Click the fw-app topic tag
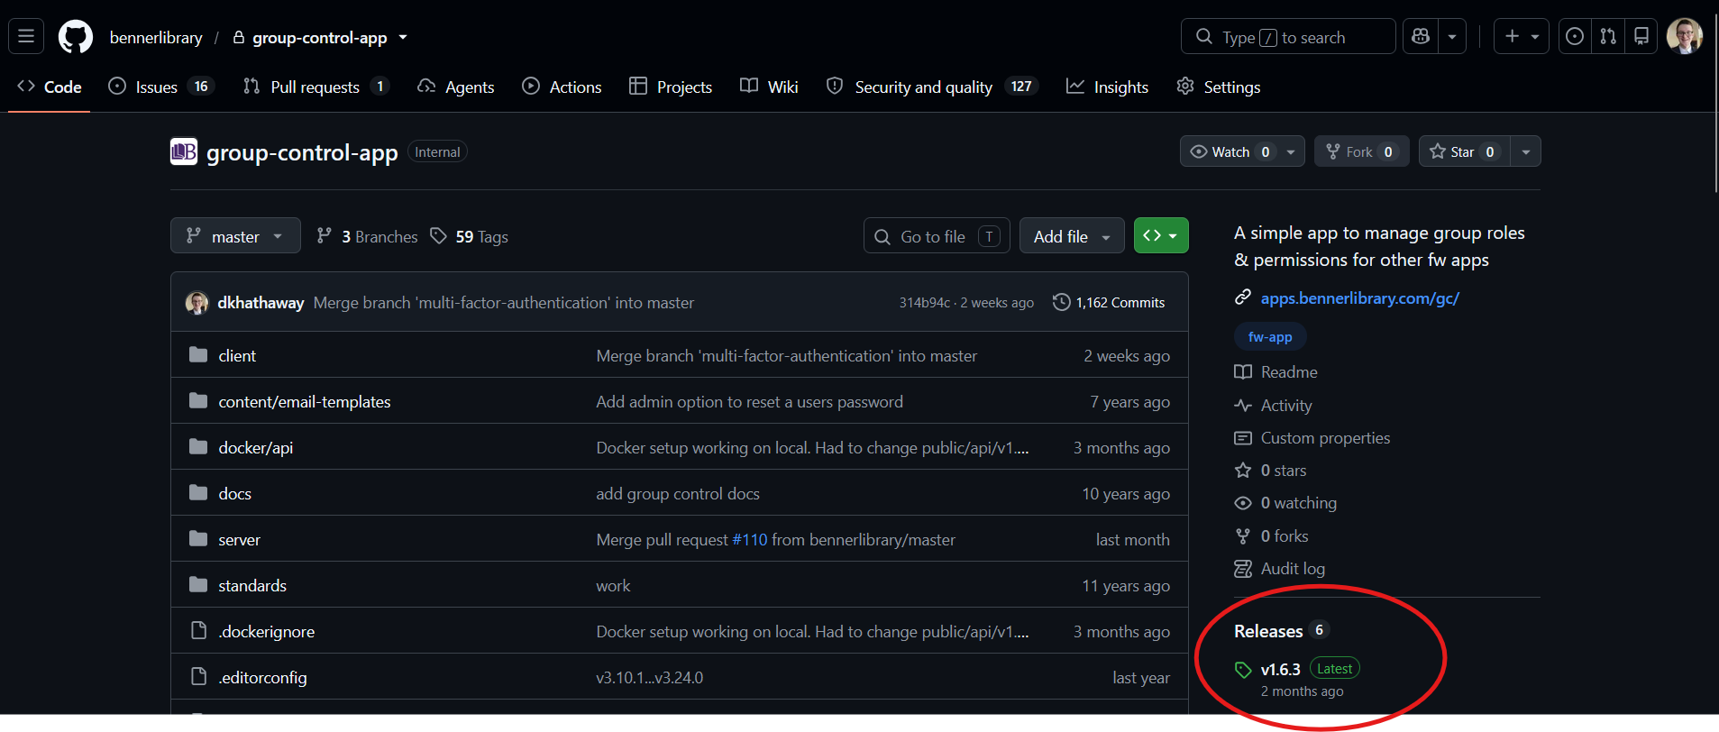Image resolution: width=1719 pixels, height=732 pixels. tap(1270, 336)
